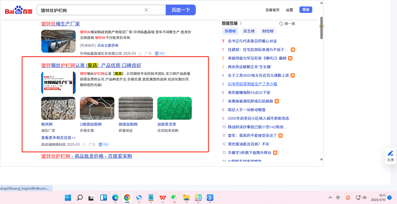Click the 路面加筋网 gray mesh image
Image resolution: width=397 pixels, height=204 pixels.
pyautogui.click(x=136, y=108)
